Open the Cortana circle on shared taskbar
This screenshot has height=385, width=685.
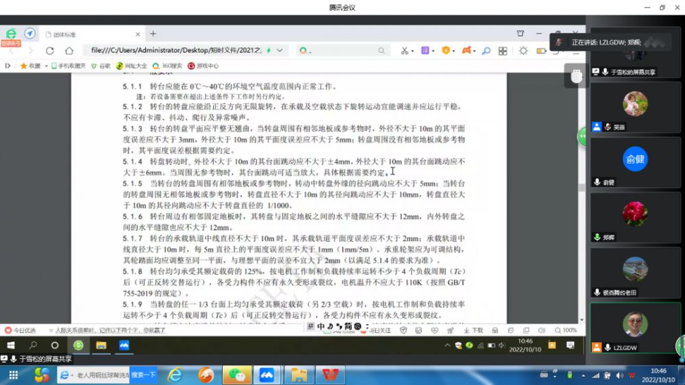coord(55,345)
